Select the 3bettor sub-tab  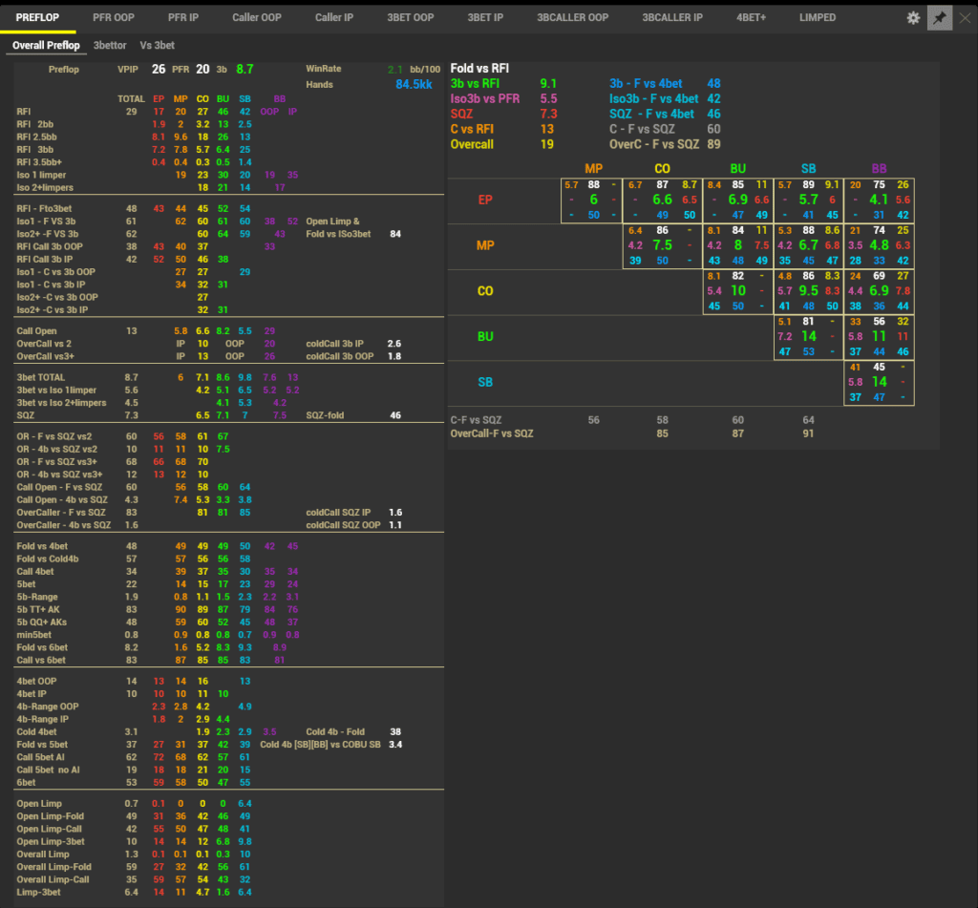click(x=110, y=45)
